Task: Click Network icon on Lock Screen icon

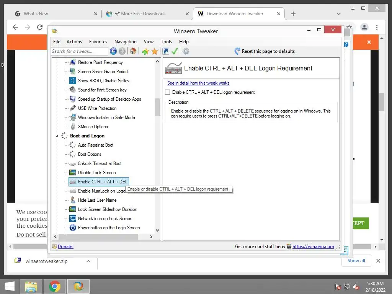Action: 73,219
